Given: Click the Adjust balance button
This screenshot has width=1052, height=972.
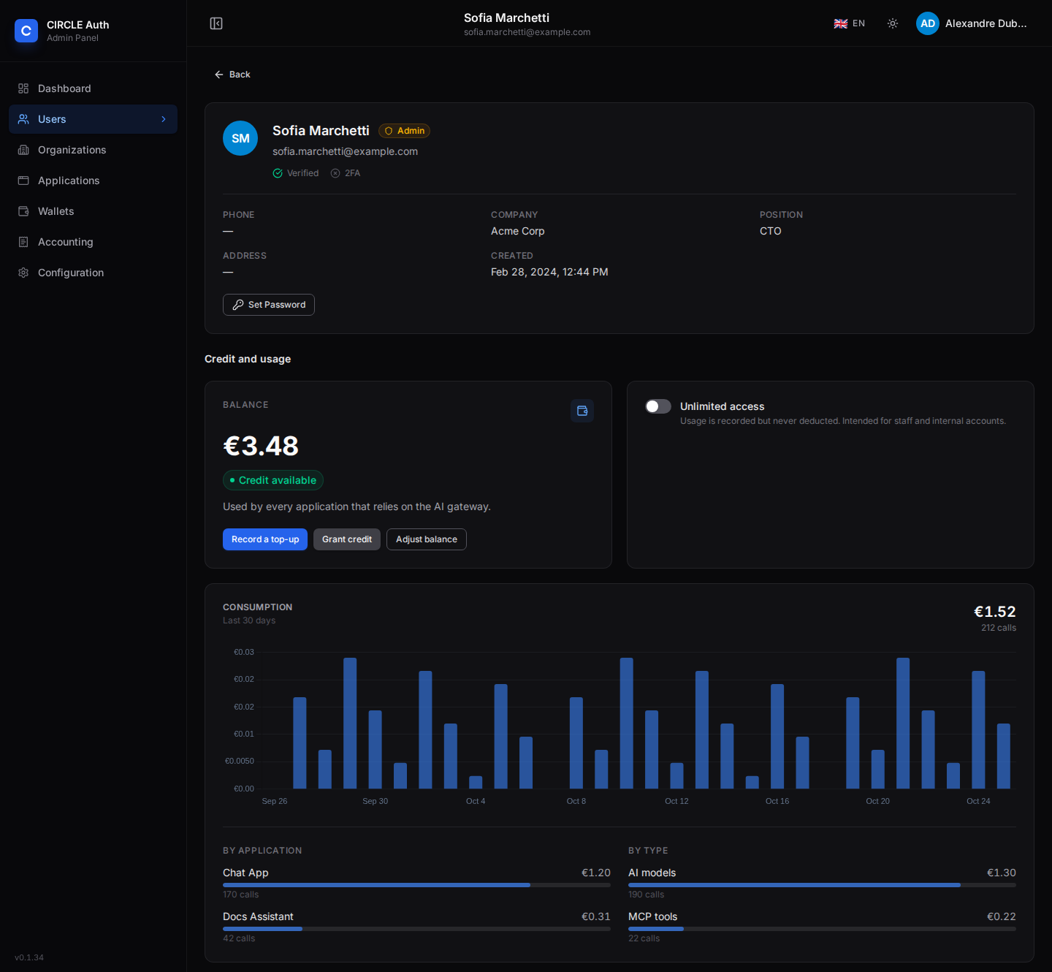Looking at the screenshot, I should pyautogui.click(x=427, y=539).
